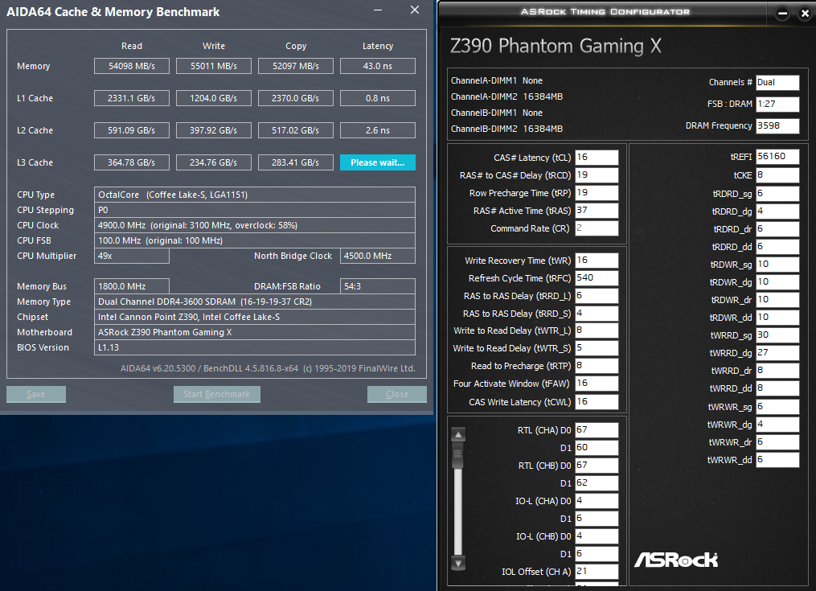The height and width of the screenshot is (591, 816).
Task: Click the Close button in AIDA64
Action: (397, 394)
